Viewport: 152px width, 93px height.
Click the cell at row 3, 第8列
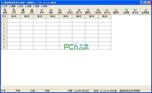coord(105,28)
